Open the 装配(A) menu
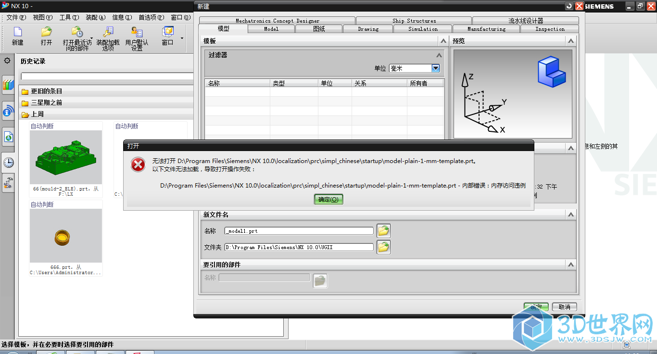This screenshot has height=354, width=657. [95, 17]
